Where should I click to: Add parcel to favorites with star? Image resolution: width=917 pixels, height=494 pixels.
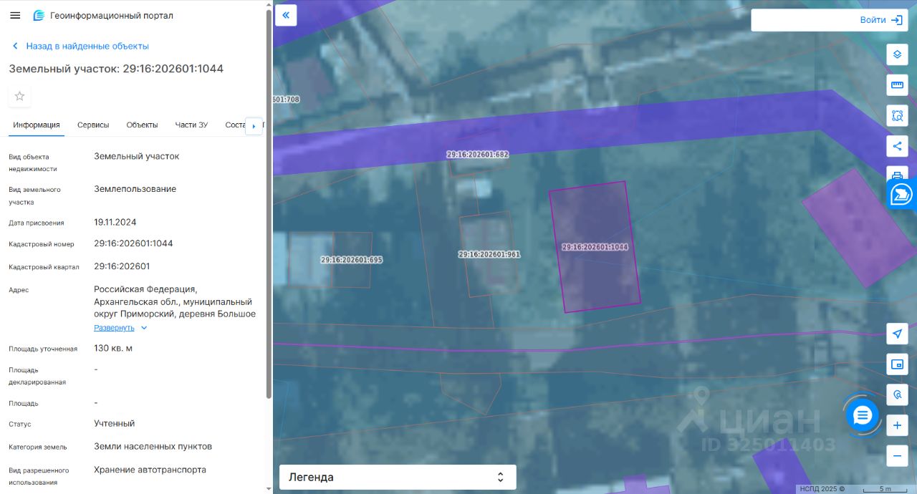click(x=20, y=96)
